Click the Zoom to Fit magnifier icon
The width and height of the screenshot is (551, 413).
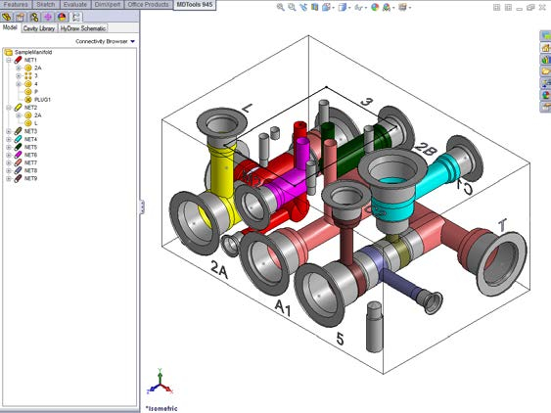click(281, 8)
